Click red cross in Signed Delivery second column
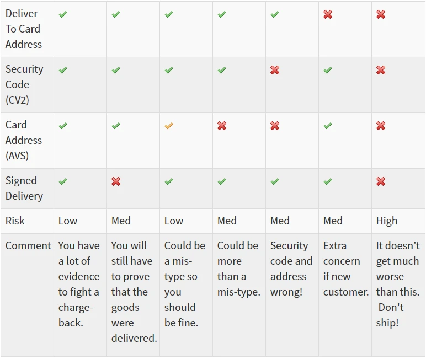This screenshot has height=359, width=426. 116,181
